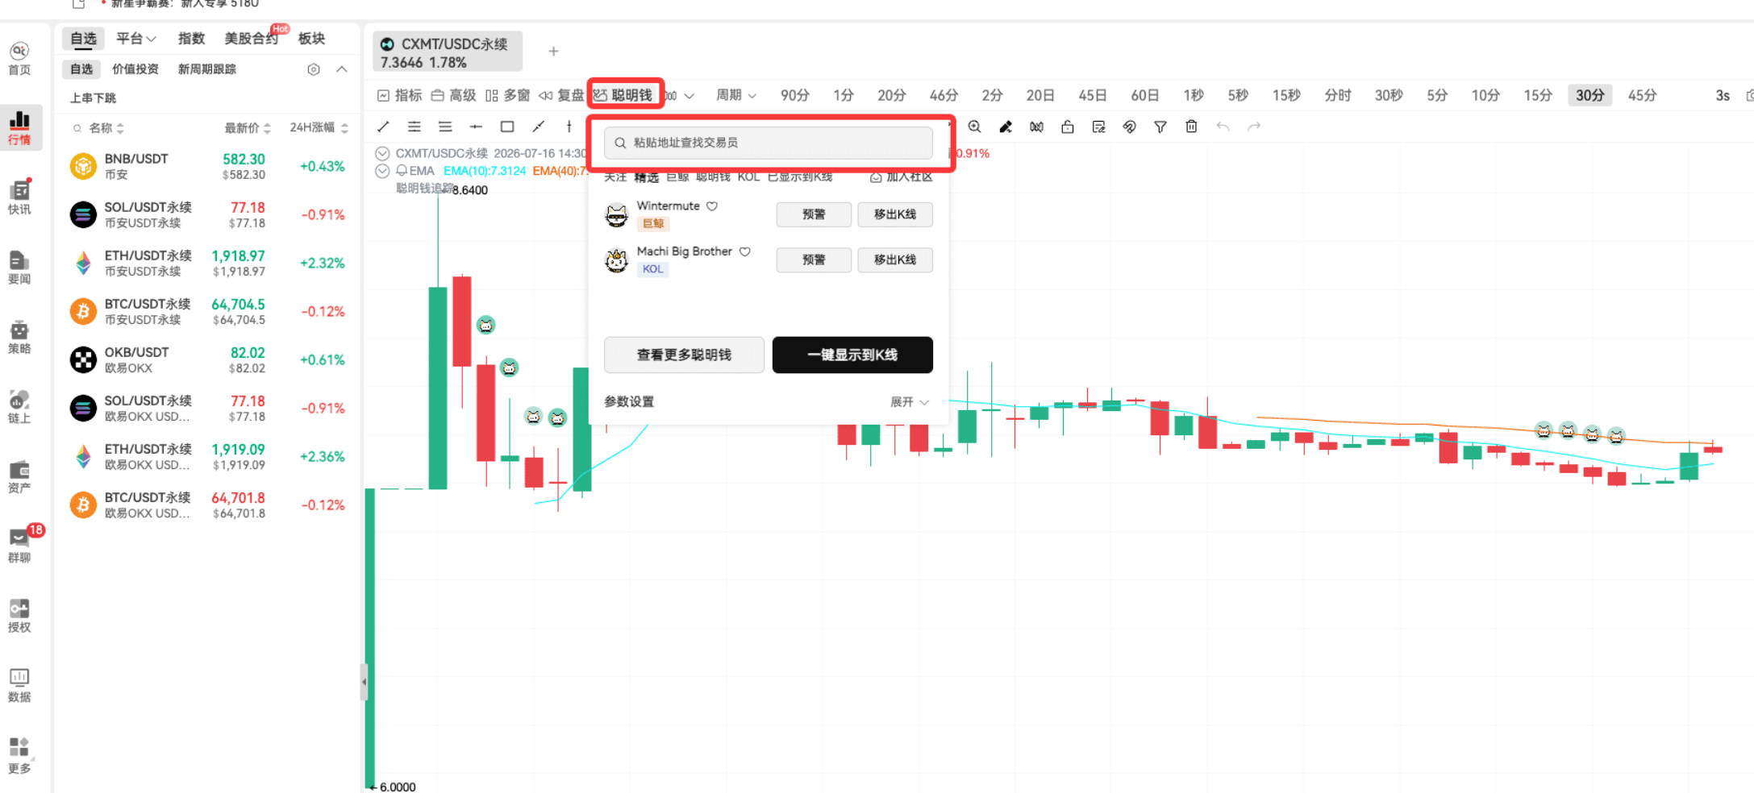1754x793 pixels.
Task: Favorite Machi Big Brother with heart icon
Action: point(745,251)
